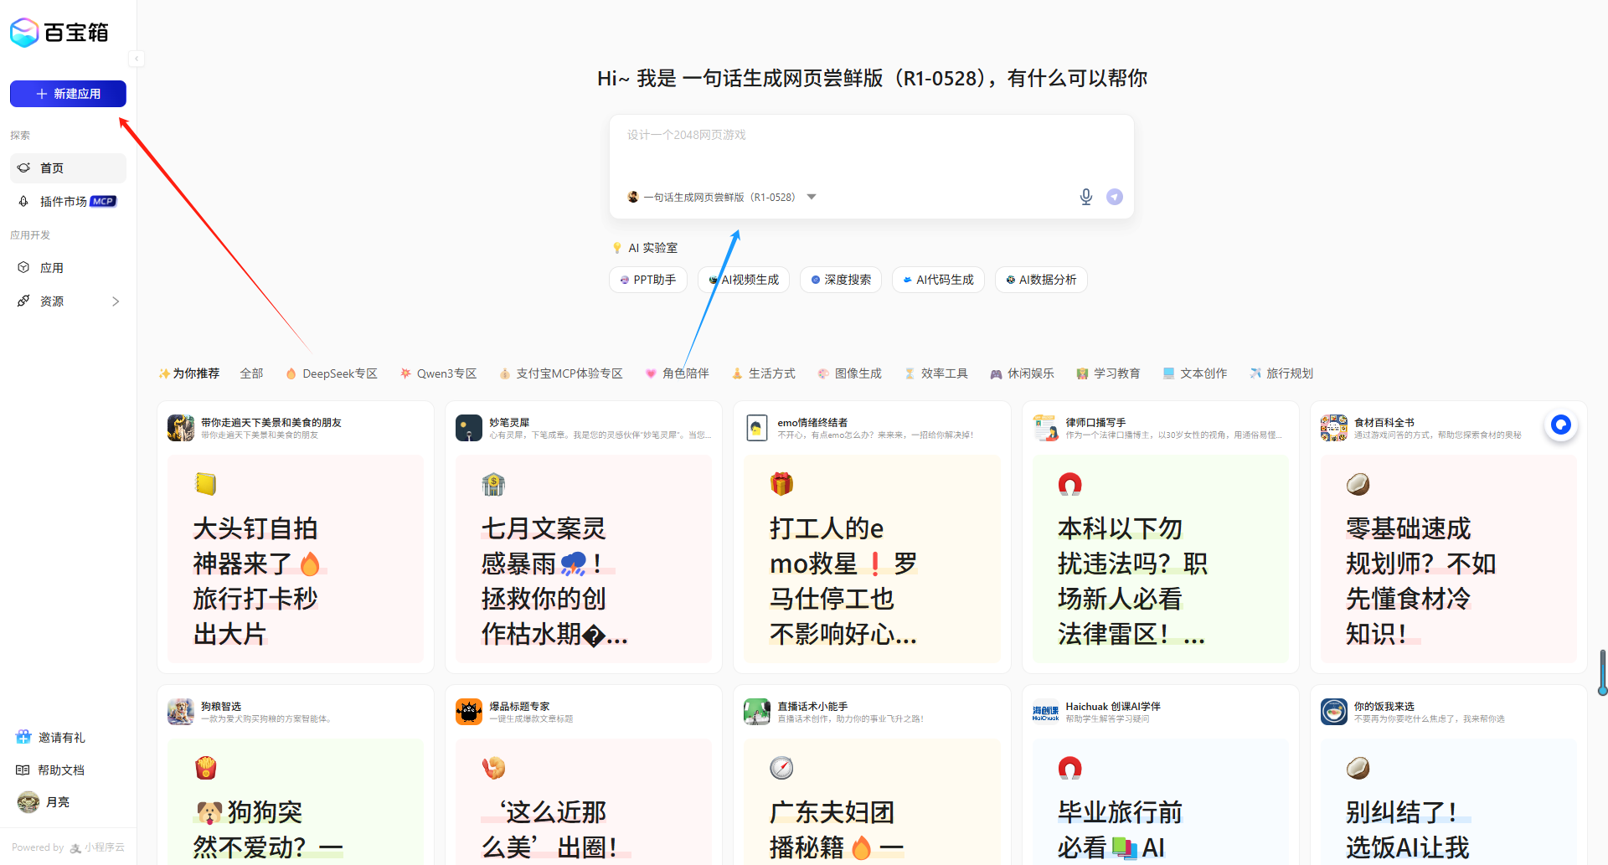Open 狗粮智选 app avatar icon

coord(181,712)
